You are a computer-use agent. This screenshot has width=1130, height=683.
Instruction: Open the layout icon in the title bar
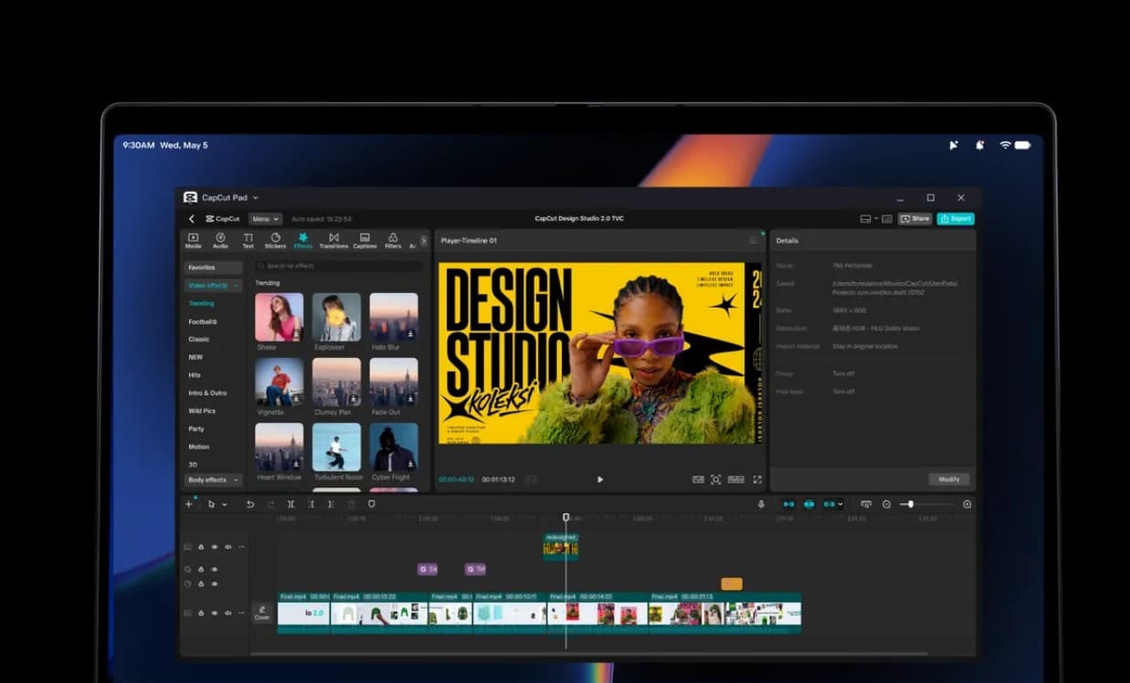pos(865,219)
